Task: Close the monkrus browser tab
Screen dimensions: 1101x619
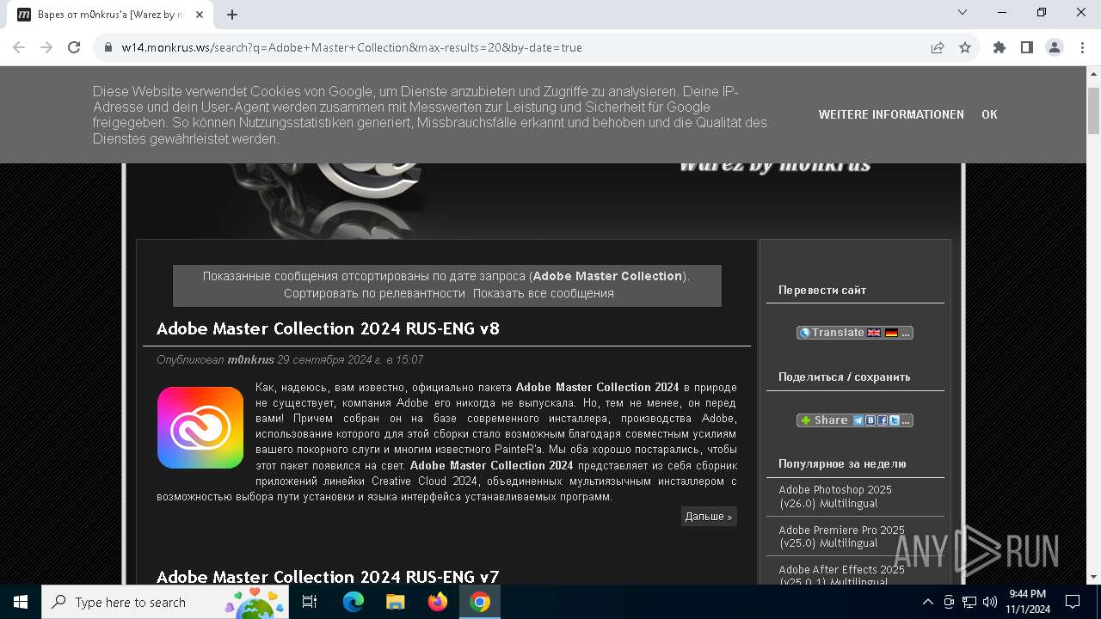Action: coord(200,15)
